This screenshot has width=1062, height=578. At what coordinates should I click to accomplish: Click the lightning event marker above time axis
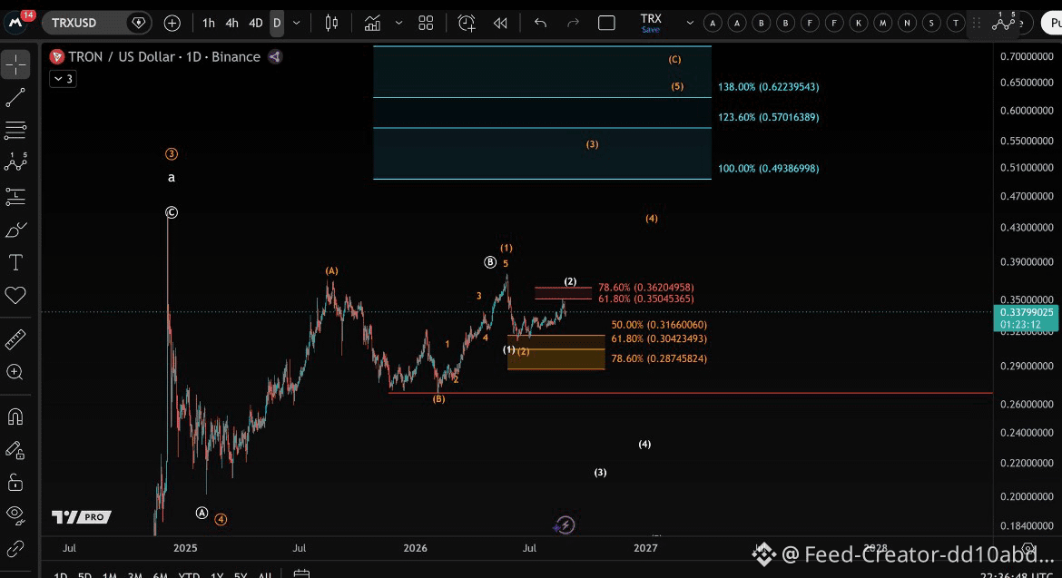[x=565, y=525]
